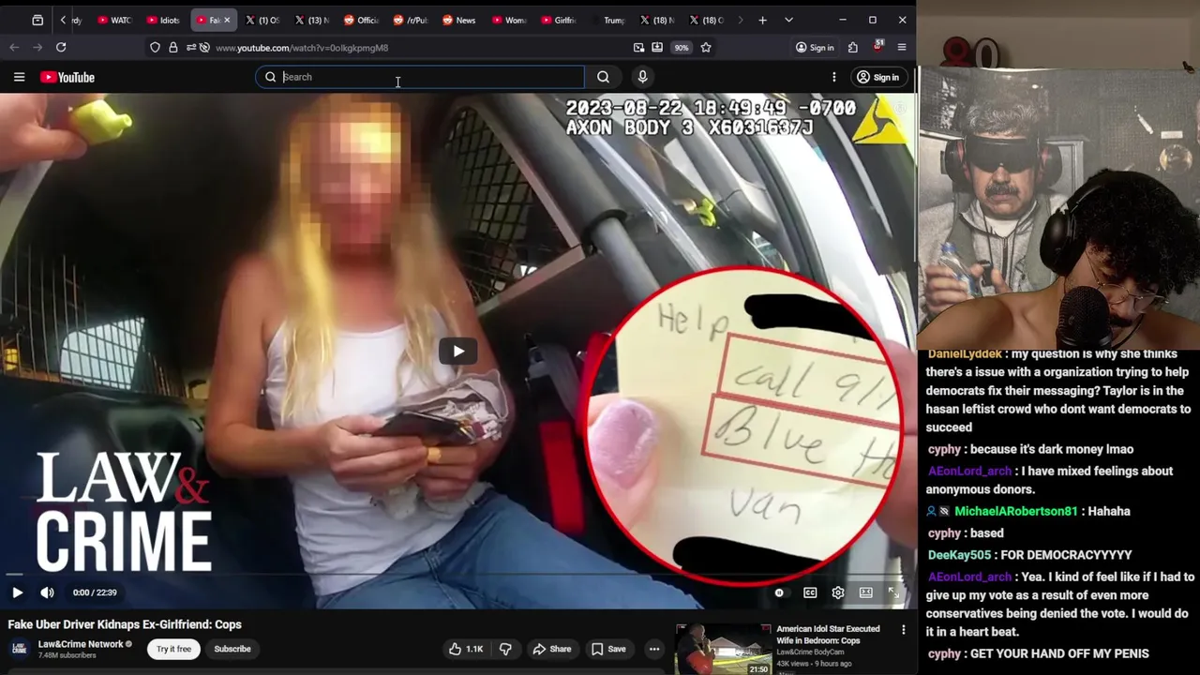Switch to the (1) X tab
This screenshot has height=675, width=1200.
[x=262, y=20]
